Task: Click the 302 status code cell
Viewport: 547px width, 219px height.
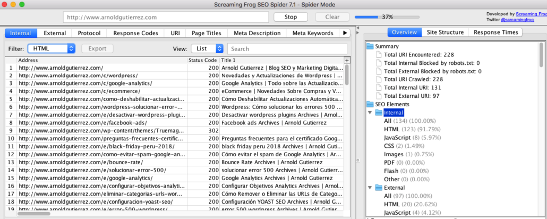Action: (x=203, y=130)
